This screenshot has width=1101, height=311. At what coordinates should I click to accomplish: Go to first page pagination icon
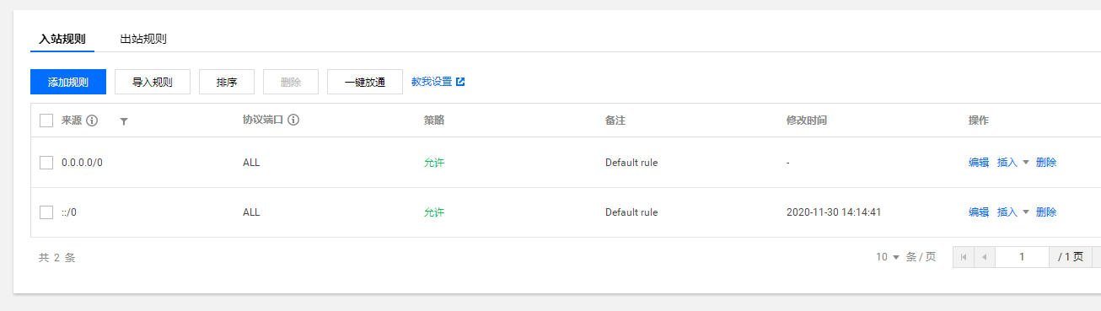pyautogui.click(x=964, y=257)
